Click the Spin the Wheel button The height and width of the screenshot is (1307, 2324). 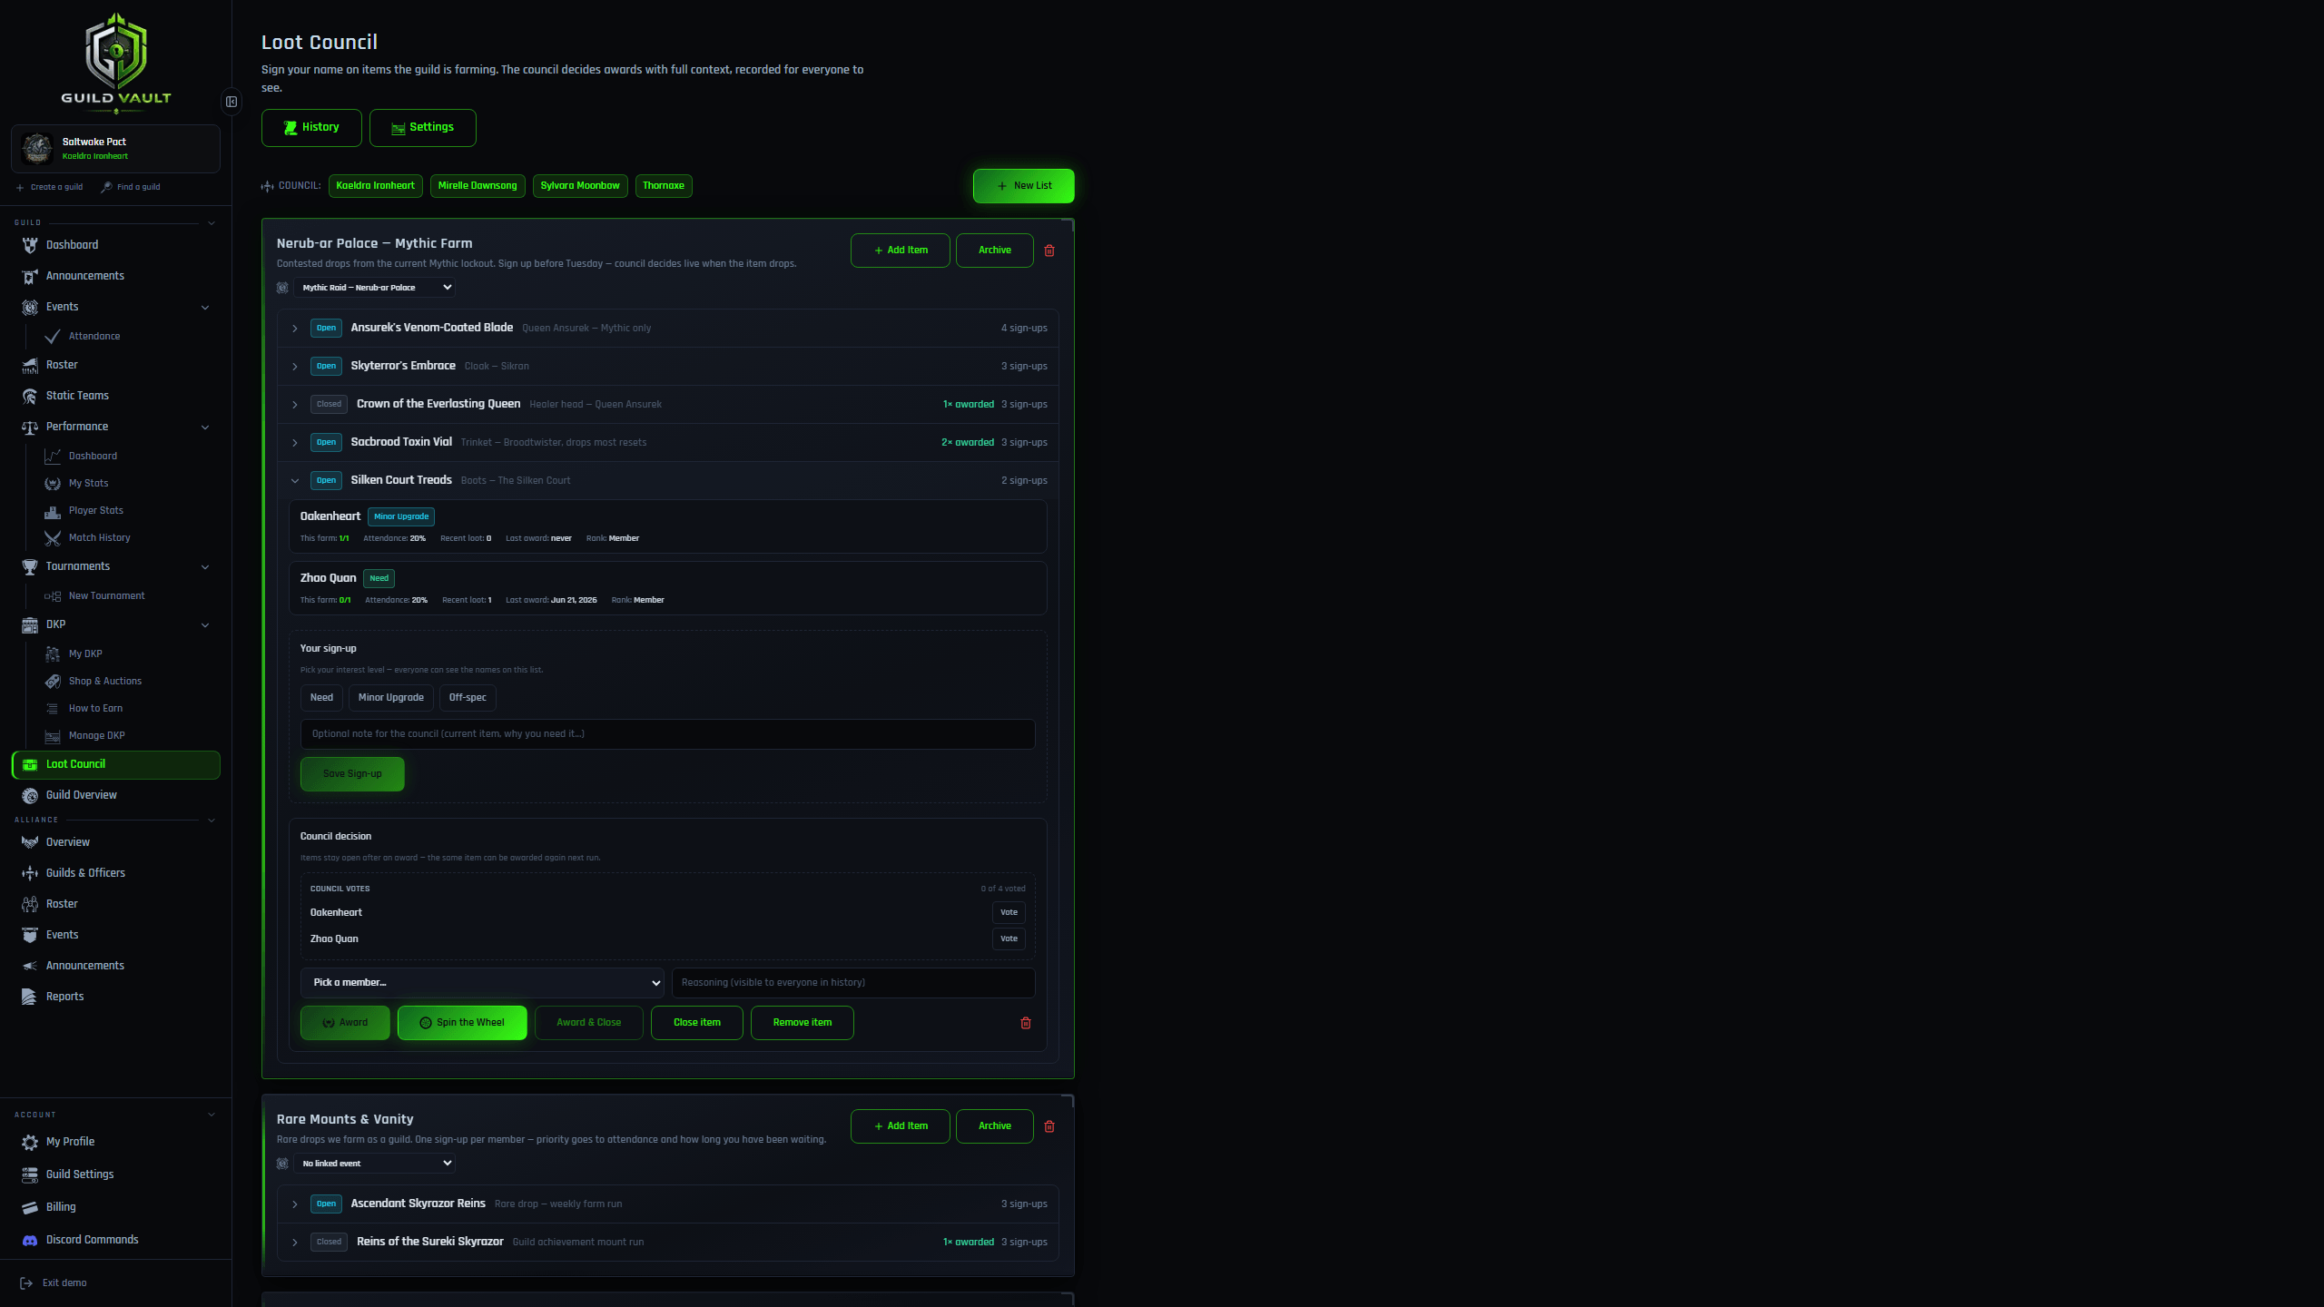click(462, 1023)
